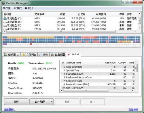This screenshot has height=113, width=144.
Task: Switch to the 驱动器 C: tab
Action: pyautogui.click(x=12, y=54)
